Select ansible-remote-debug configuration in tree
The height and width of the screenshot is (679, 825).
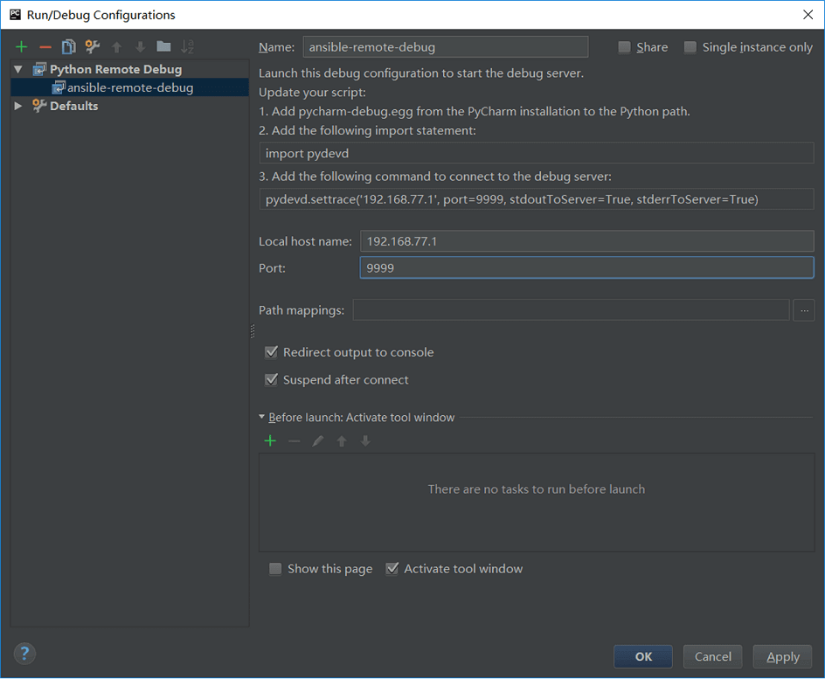click(129, 87)
